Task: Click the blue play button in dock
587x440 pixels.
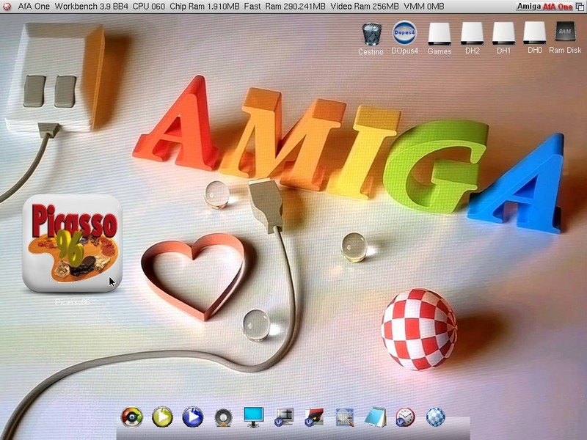Action: tap(192, 417)
